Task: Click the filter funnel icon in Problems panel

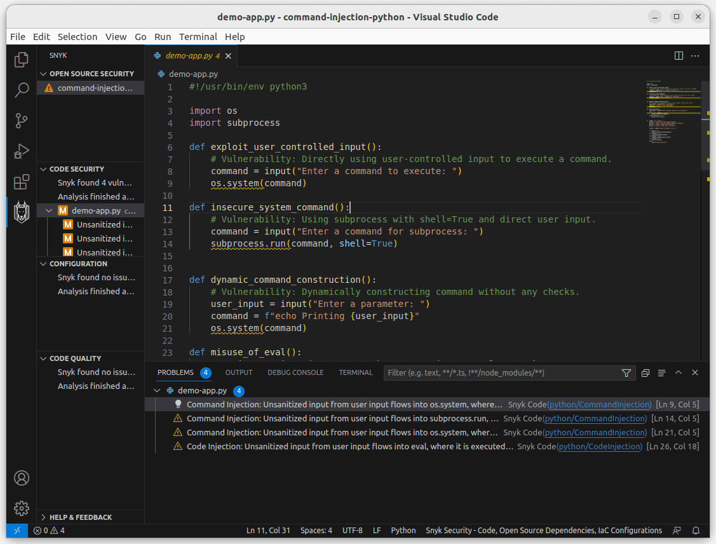Action: [626, 373]
